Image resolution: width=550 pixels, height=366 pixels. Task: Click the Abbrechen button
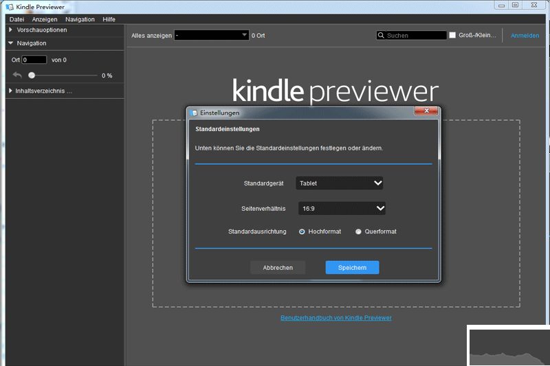tap(278, 268)
